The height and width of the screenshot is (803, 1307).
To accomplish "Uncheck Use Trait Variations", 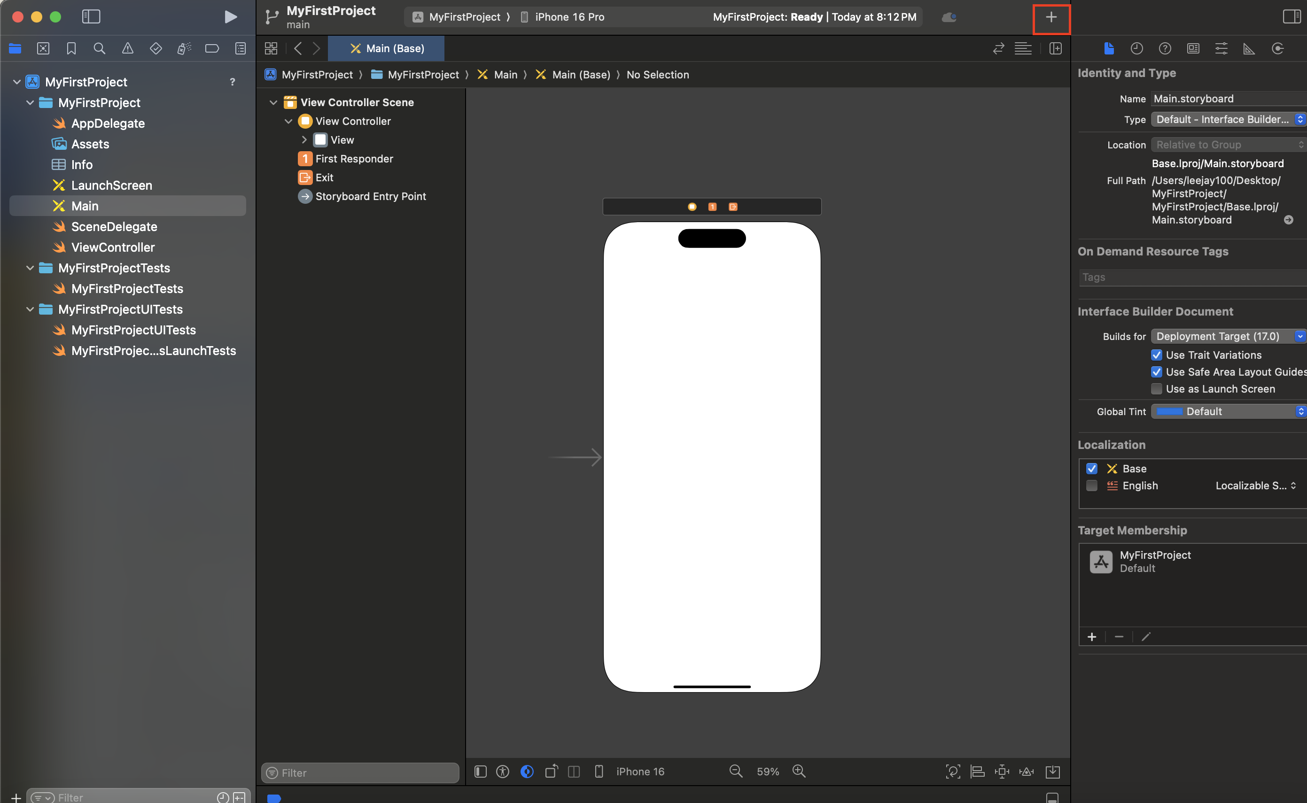I will pyautogui.click(x=1156, y=355).
